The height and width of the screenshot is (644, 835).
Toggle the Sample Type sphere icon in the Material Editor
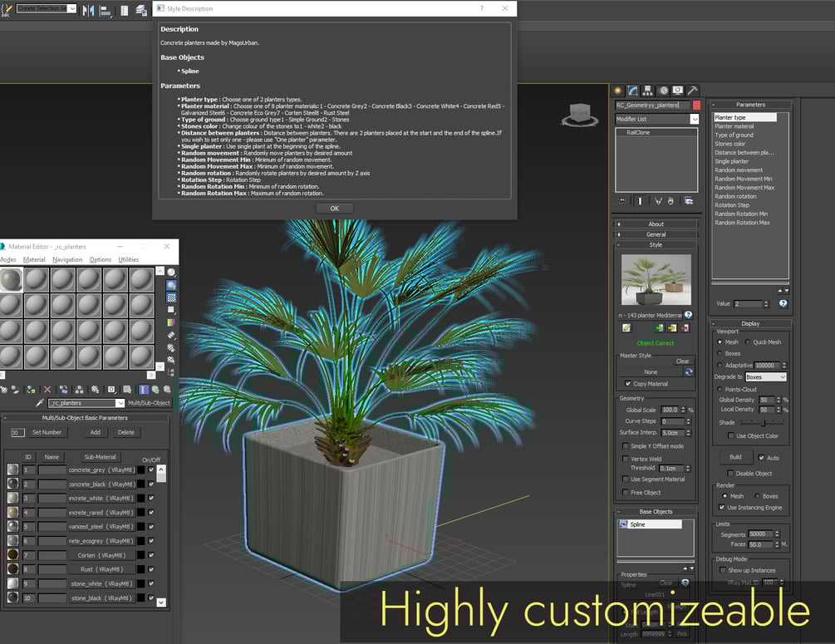171,273
